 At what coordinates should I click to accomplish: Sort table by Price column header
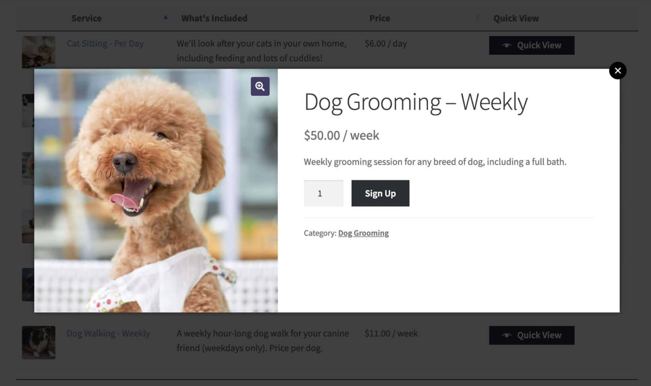(x=379, y=18)
